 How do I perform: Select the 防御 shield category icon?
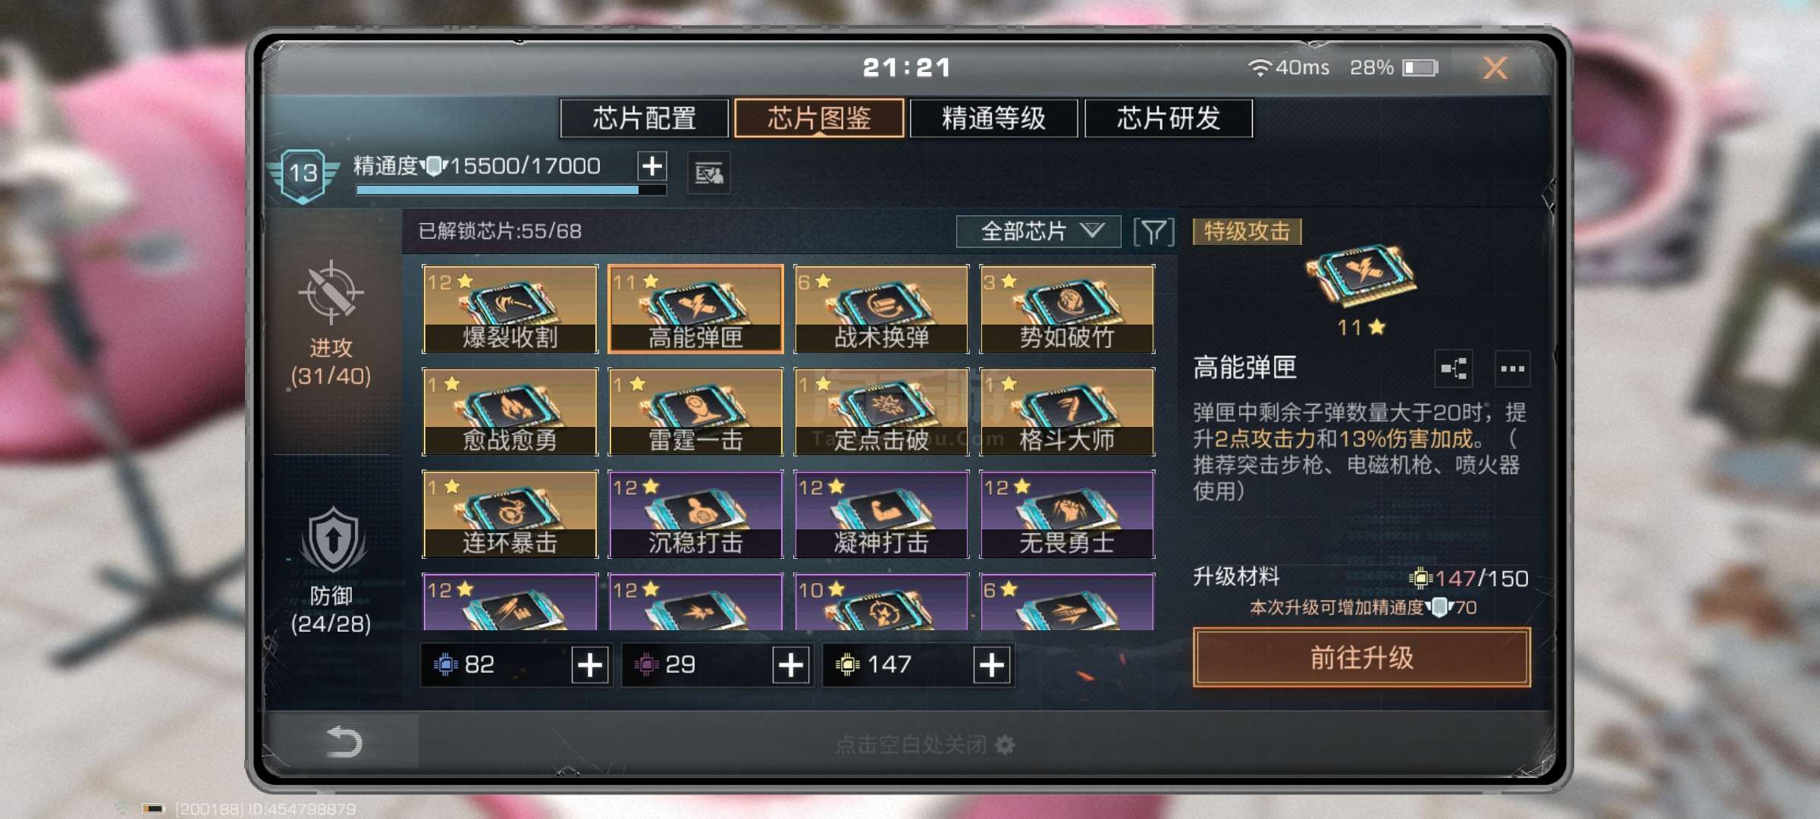click(332, 541)
